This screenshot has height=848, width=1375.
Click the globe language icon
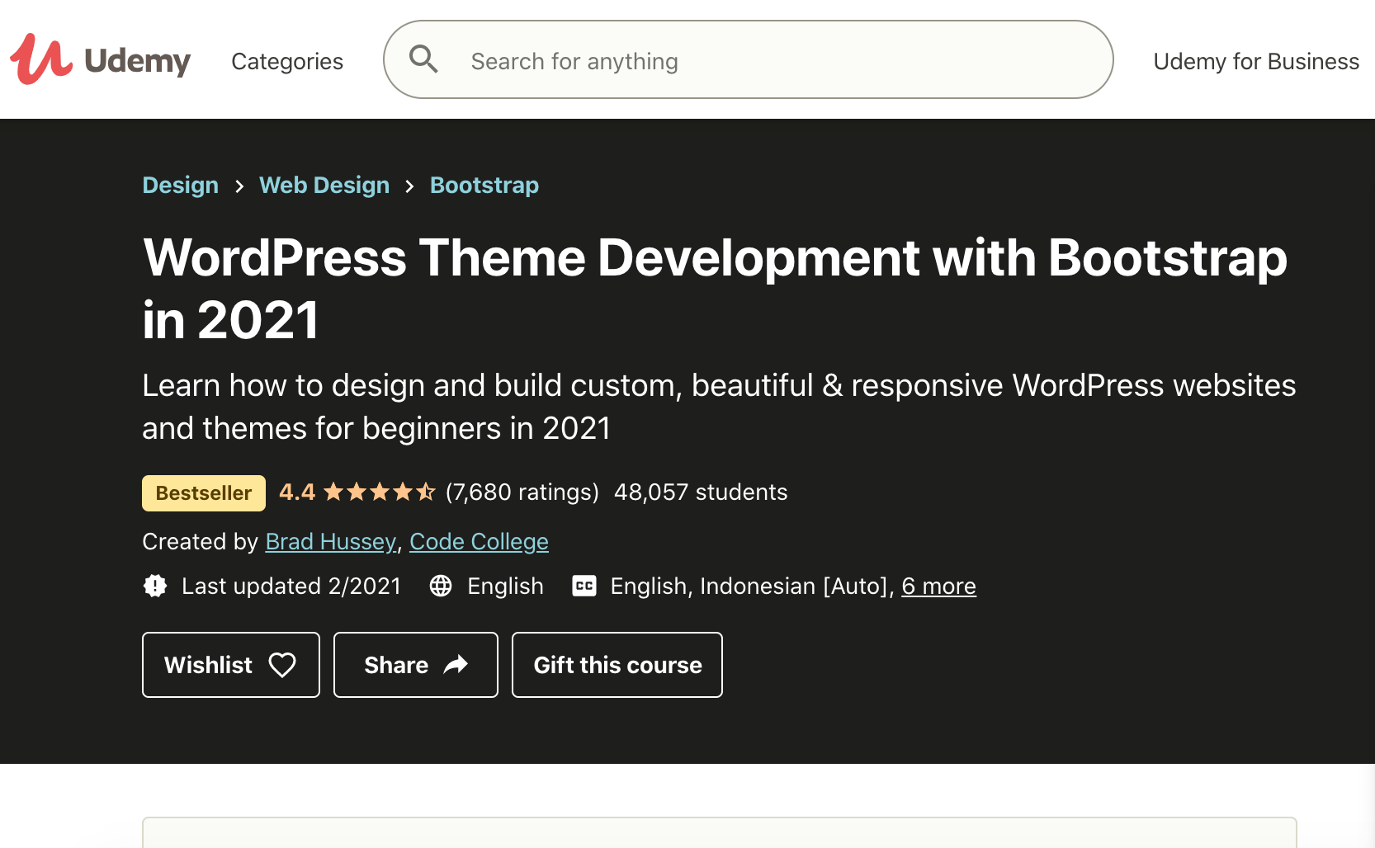pyautogui.click(x=441, y=586)
